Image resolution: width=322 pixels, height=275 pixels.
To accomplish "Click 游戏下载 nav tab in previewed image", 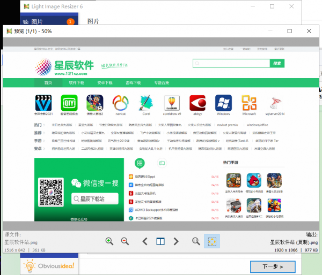I will (x=133, y=83).
